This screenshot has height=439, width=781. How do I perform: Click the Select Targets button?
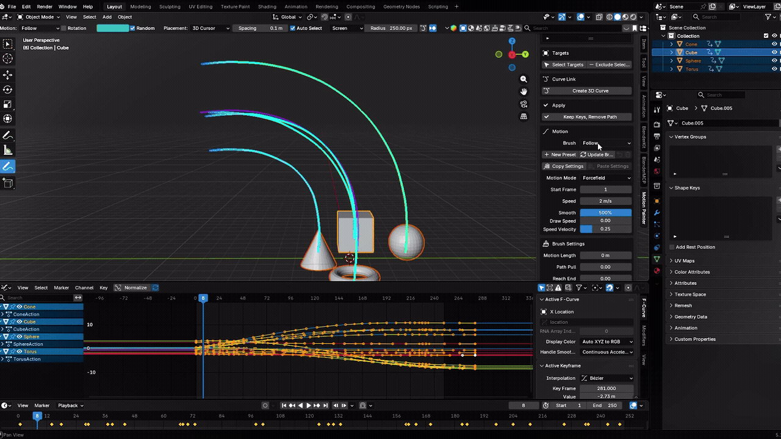point(563,65)
